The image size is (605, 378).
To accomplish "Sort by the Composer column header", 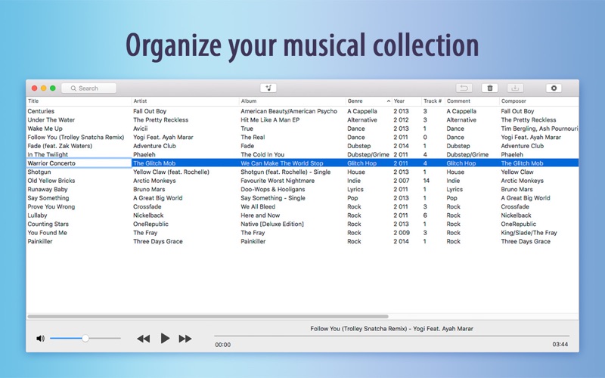I will pos(539,101).
